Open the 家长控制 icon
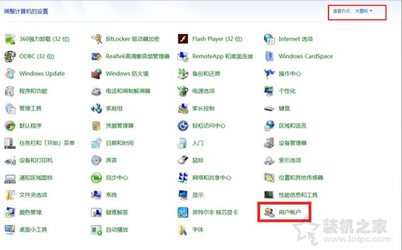The height and width of the screenshot is (250, 402). point(183,109)
